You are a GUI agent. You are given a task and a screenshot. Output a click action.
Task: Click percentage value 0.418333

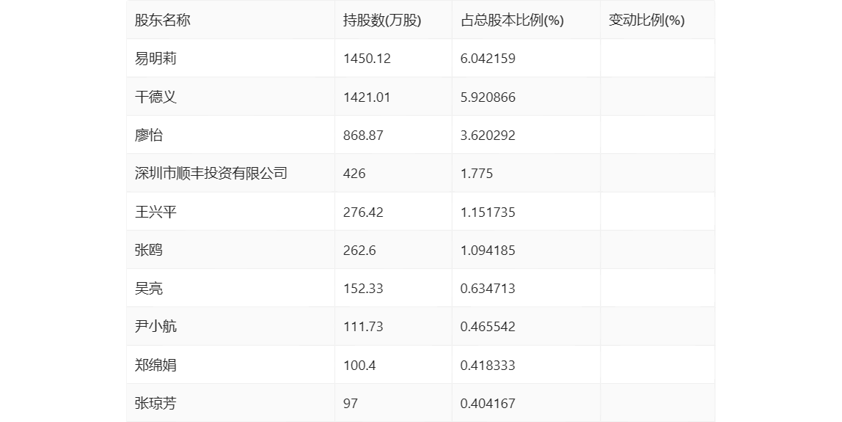488,365
